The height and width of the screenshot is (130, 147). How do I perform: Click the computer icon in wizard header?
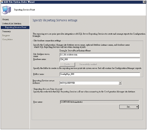tap(7, 10)
